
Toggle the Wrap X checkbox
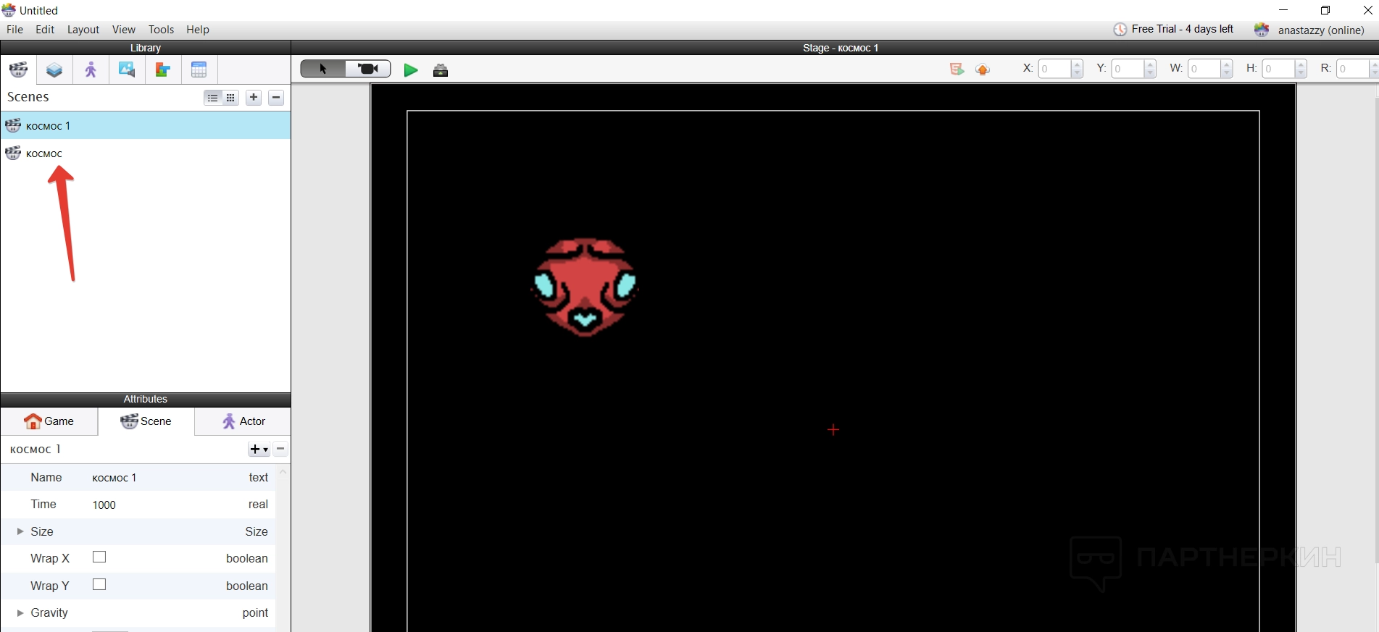pos(99,557)
